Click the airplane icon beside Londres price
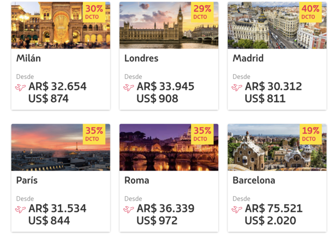The image size is (335, 237). [x=129, y=87]
